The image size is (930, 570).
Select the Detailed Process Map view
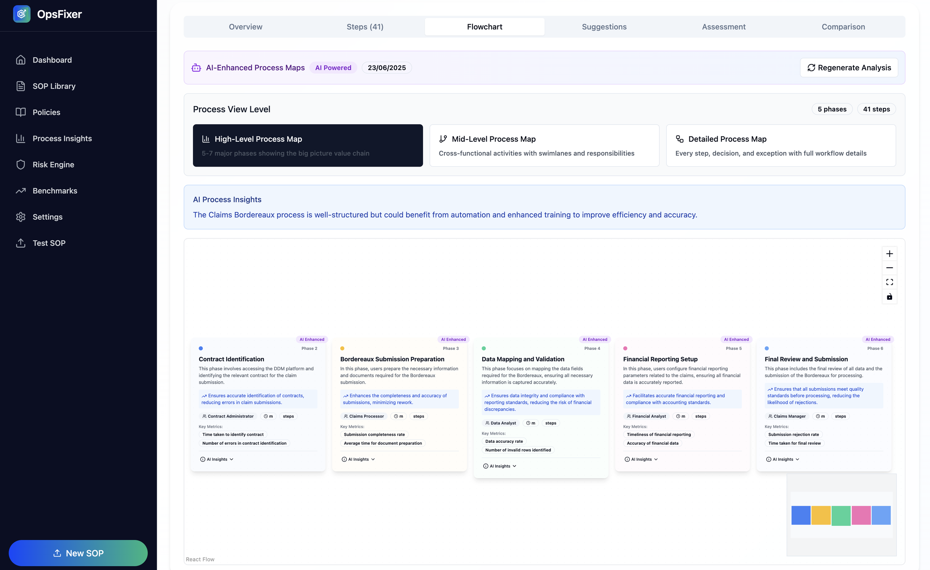(780, 146)
